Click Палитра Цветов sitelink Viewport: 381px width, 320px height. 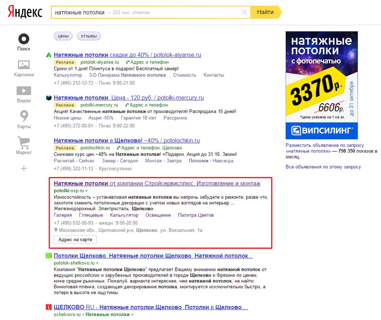pyautogui.click(x=196, y=215)
